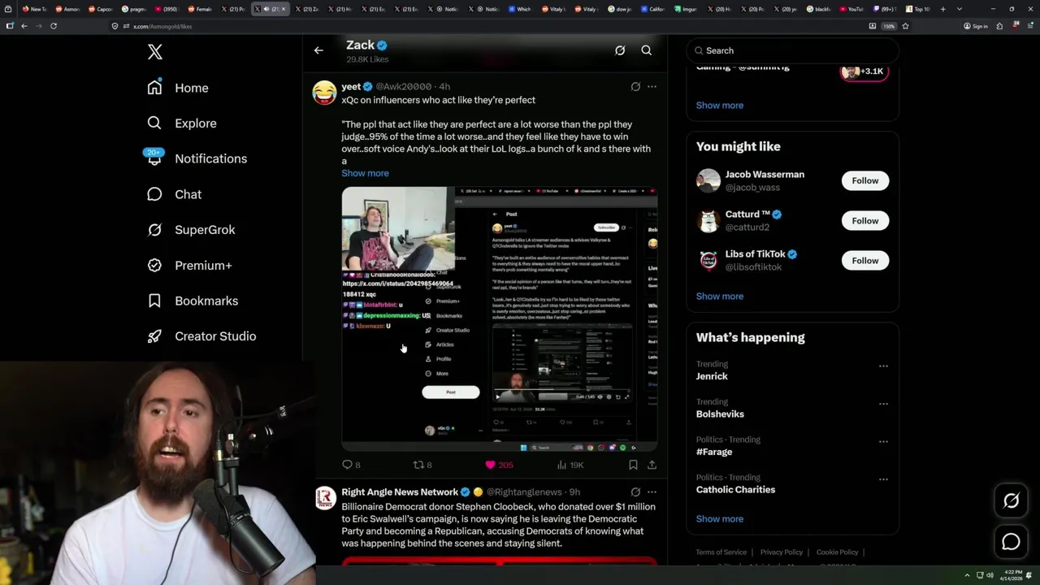Click Right Angle News Network avatar
This screenshot has width=1040, height=585.
tap(325, 498)
